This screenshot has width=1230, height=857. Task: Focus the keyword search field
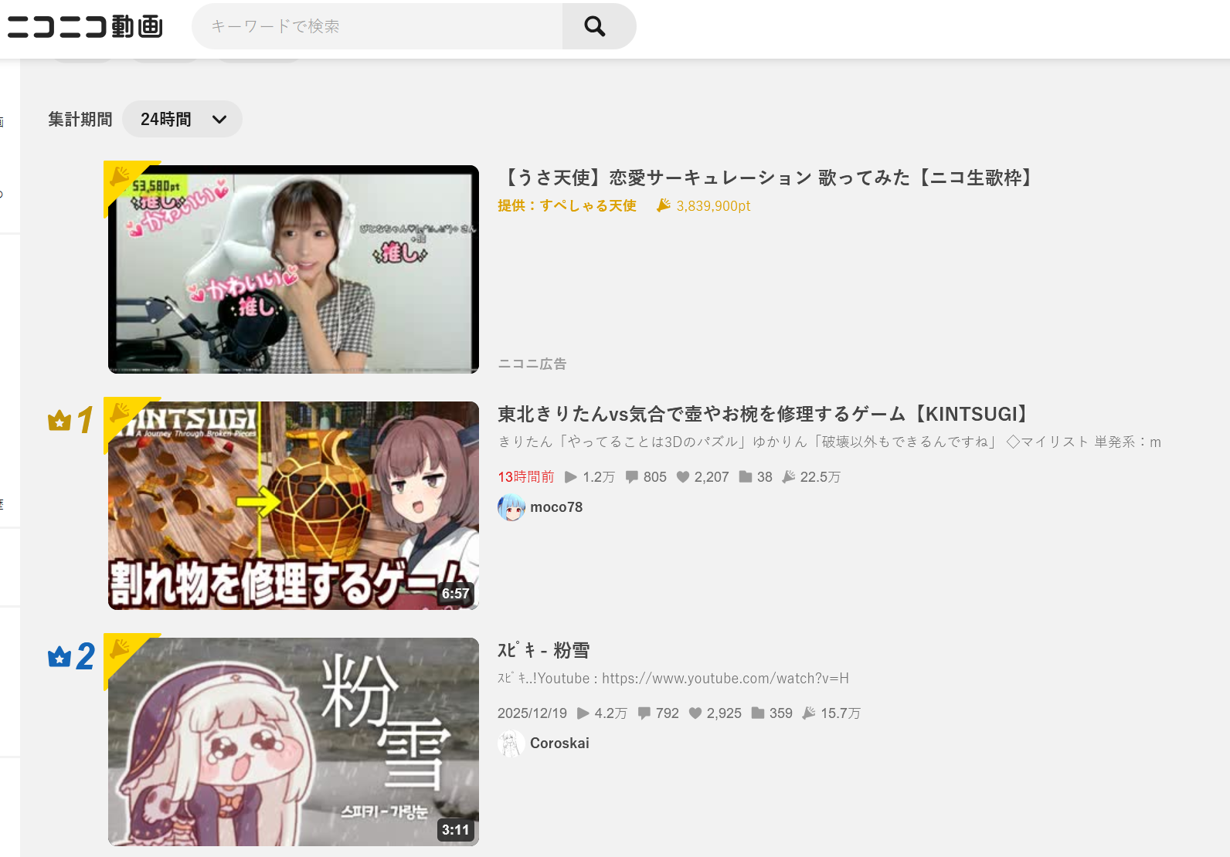378,26
